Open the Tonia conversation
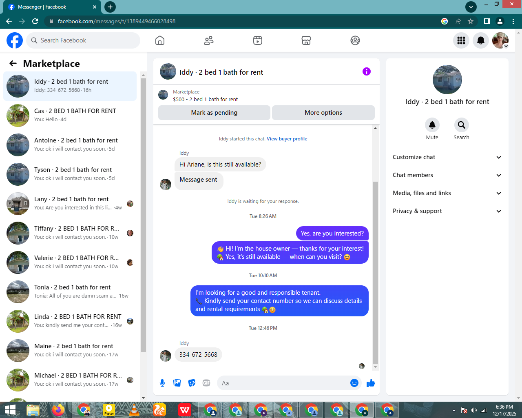Image resolution: width=522 pixels, height=418 pixels. pos(70,292)
